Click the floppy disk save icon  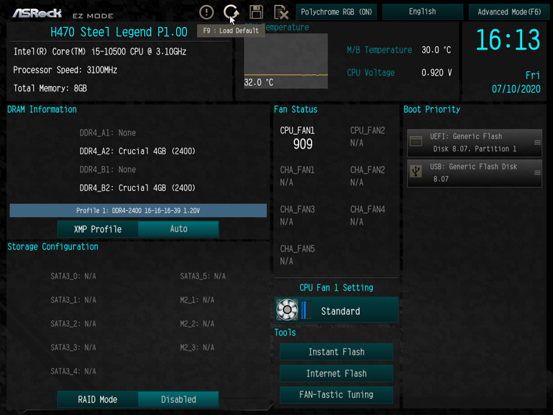pos(256,12)
